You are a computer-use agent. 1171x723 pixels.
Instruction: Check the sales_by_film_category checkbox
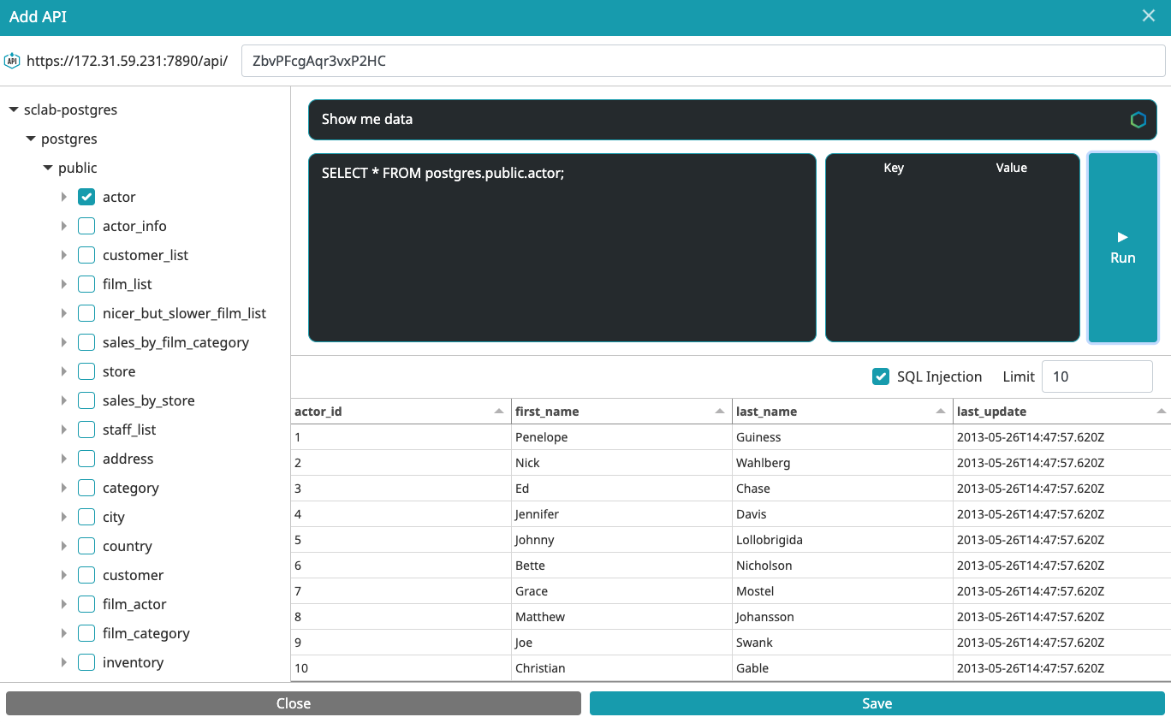[86, 342]
